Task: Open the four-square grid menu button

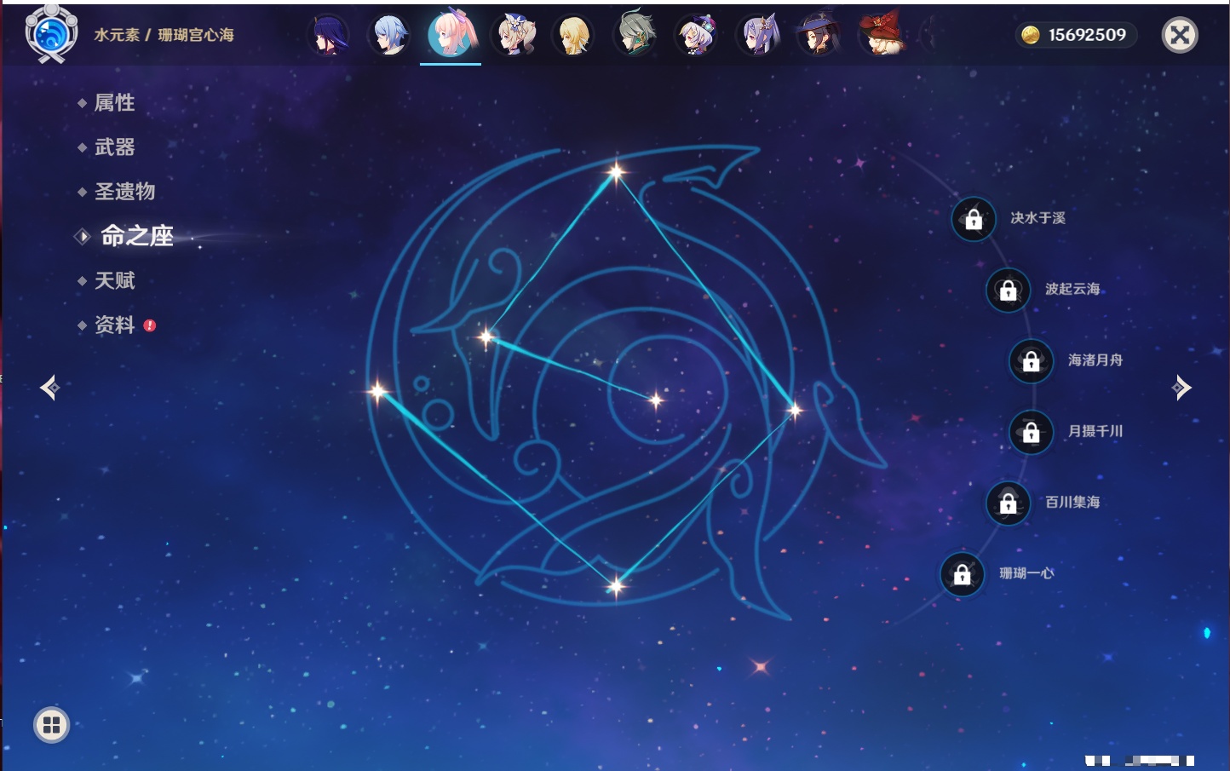Action: point(51,725)
